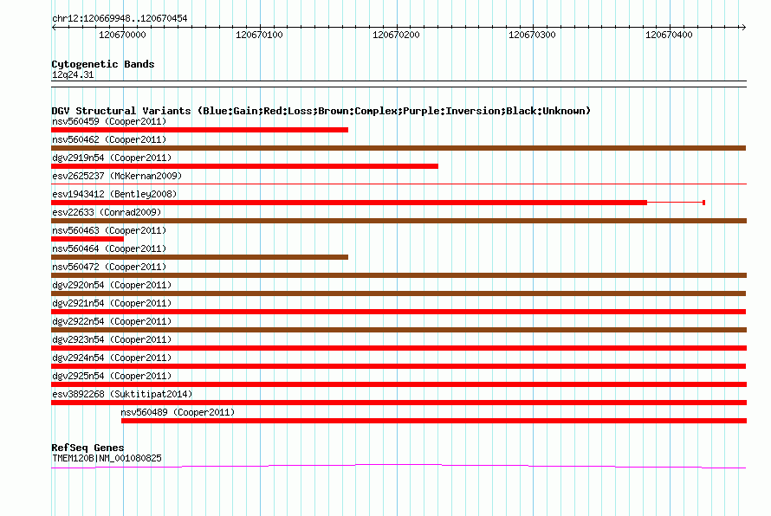
Task: Click the esv22633 (Conrad2009) label
Action: [x=107, y=212]
